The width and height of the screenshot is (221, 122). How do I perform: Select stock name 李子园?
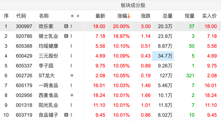pos(46,66)
